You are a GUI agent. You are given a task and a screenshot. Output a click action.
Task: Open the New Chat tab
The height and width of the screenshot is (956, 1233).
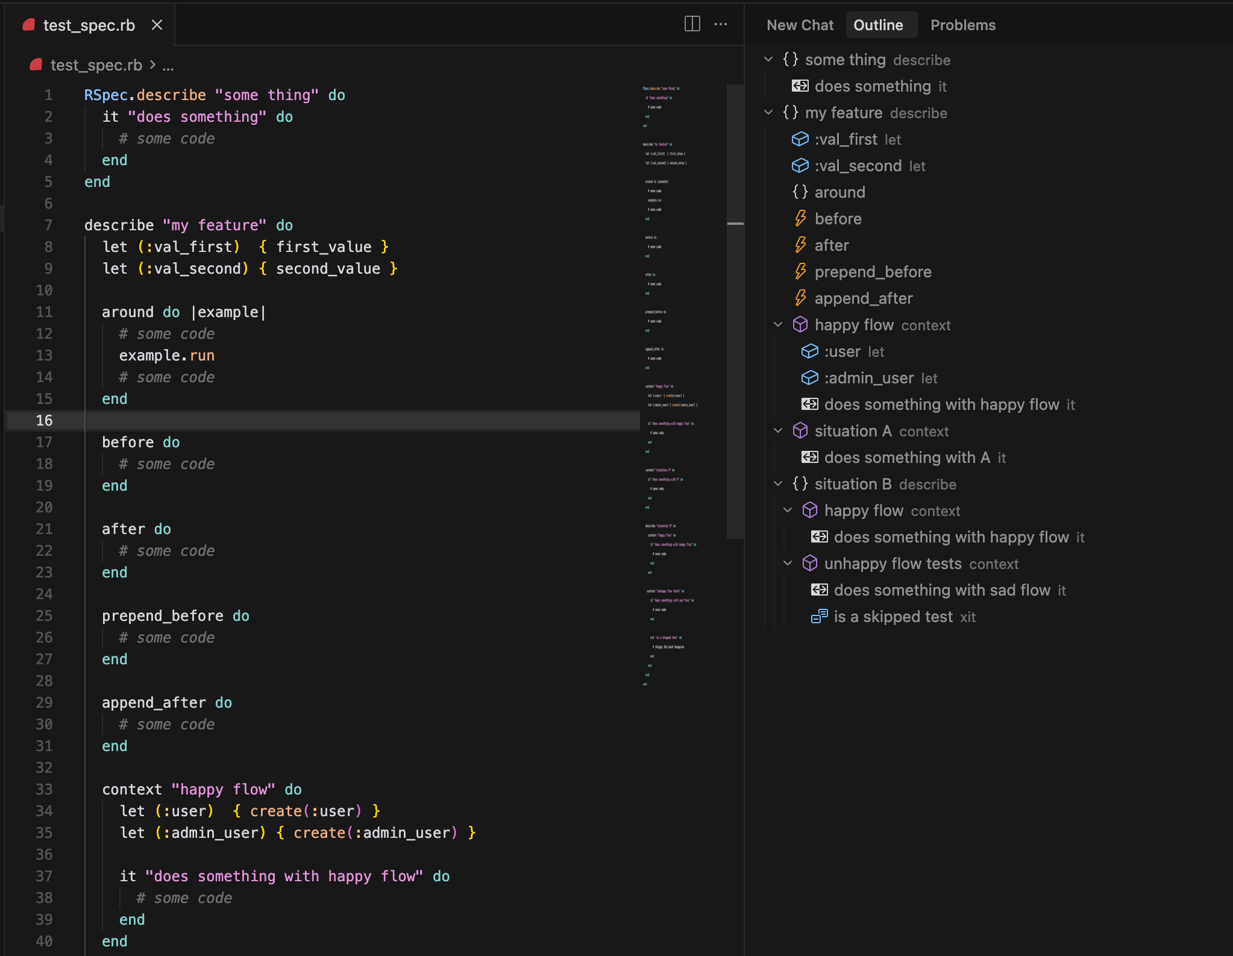pyautogui.click(x=800, y=25)
